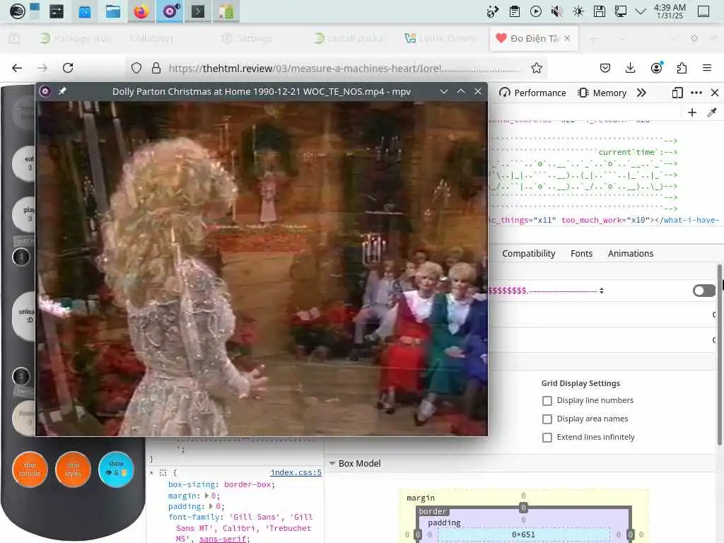Open the brightness tray icon
This screenshot has width=724, height=543.
point(578,11)
